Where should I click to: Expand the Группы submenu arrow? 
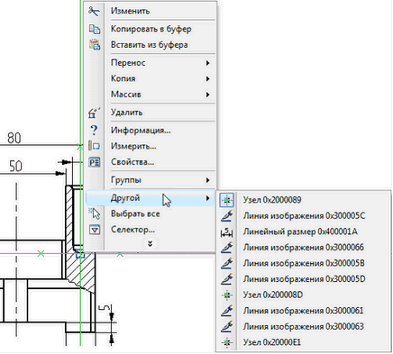[x=207, y=180]
